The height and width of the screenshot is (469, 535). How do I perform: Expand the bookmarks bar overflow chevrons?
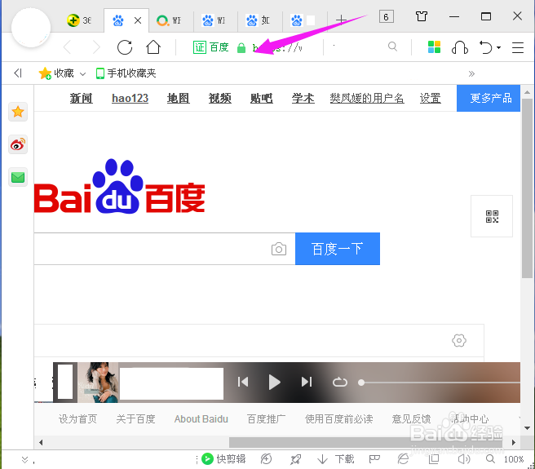pos(471,73)
